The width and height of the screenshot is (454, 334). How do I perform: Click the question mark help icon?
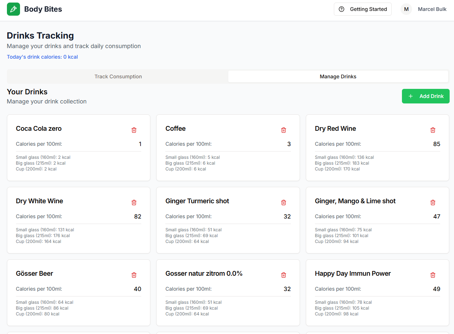[x=342, y=9]
